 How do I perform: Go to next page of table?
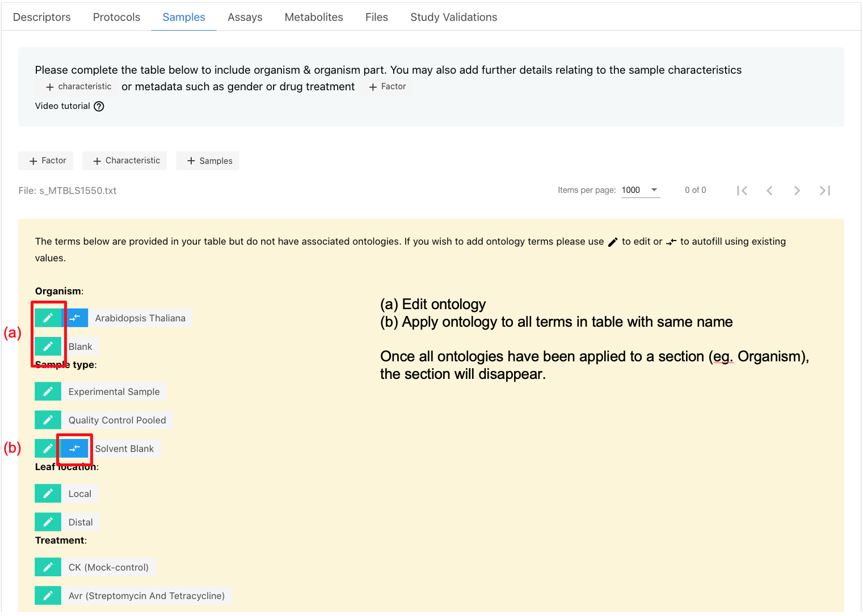coord(797,191)
